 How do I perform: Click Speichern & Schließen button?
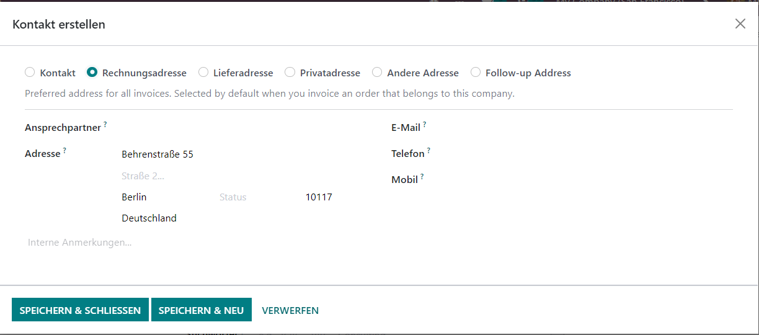pos(80,310)
